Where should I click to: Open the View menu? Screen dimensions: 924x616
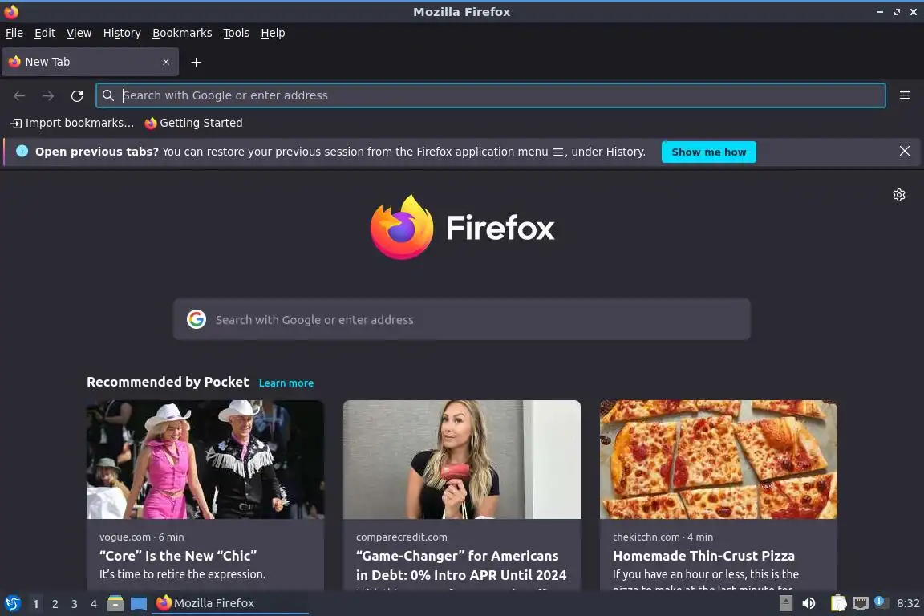point(79,33)
